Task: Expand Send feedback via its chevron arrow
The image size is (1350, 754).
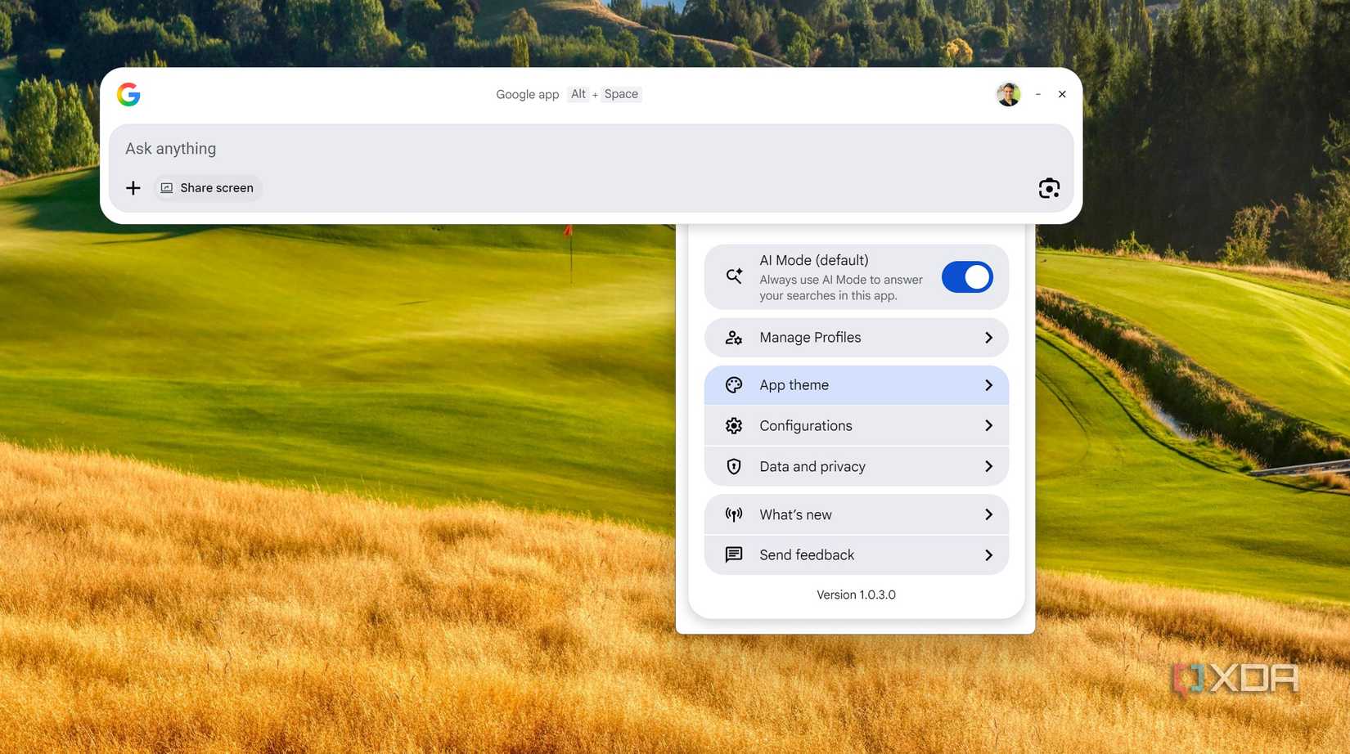Action: [988, 555]
